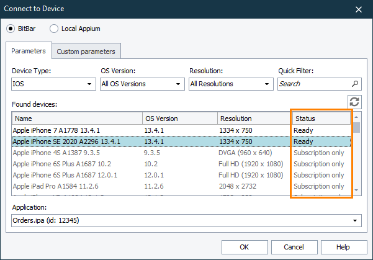373x260 pixels.
Task: Select Apple iPhone 6S Plus A1687 10.2 row
Action: (76, 164)
